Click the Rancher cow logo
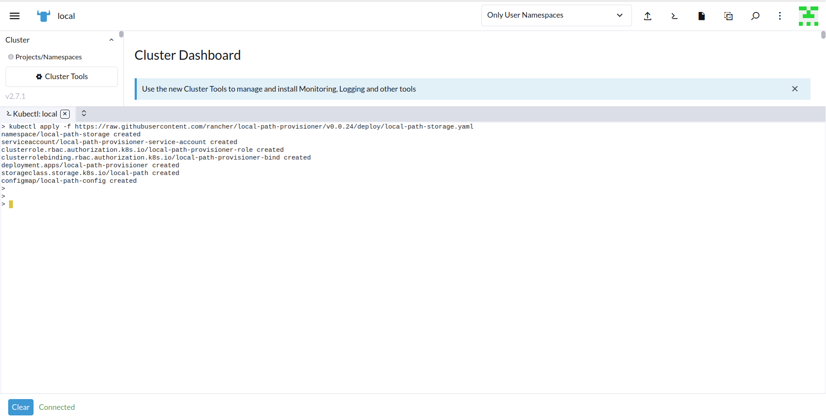This screenshot has height=418, width=826. 43,16
